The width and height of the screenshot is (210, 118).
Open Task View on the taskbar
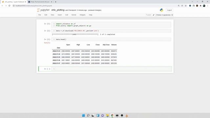[x=93, y=115]
